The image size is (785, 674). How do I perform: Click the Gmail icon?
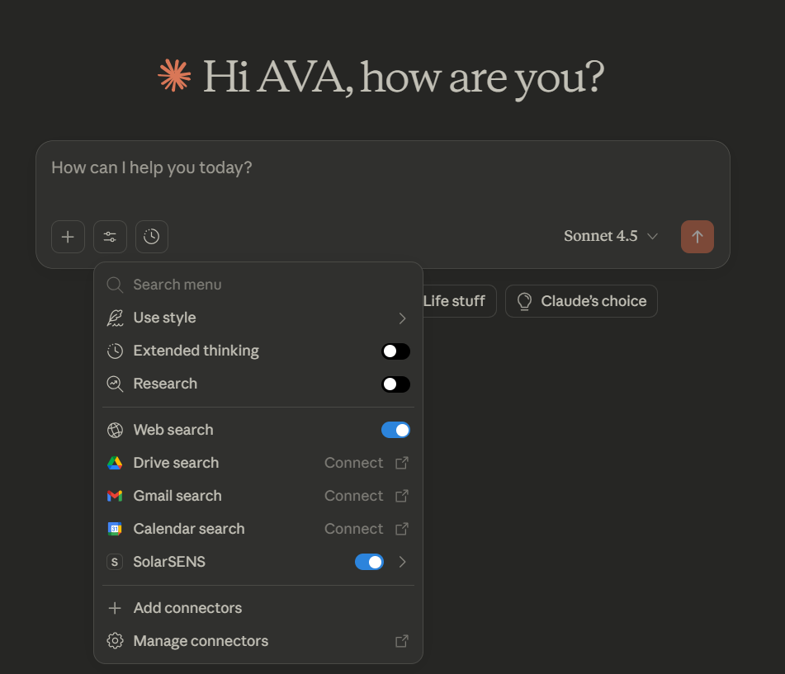tap(115, 496)
